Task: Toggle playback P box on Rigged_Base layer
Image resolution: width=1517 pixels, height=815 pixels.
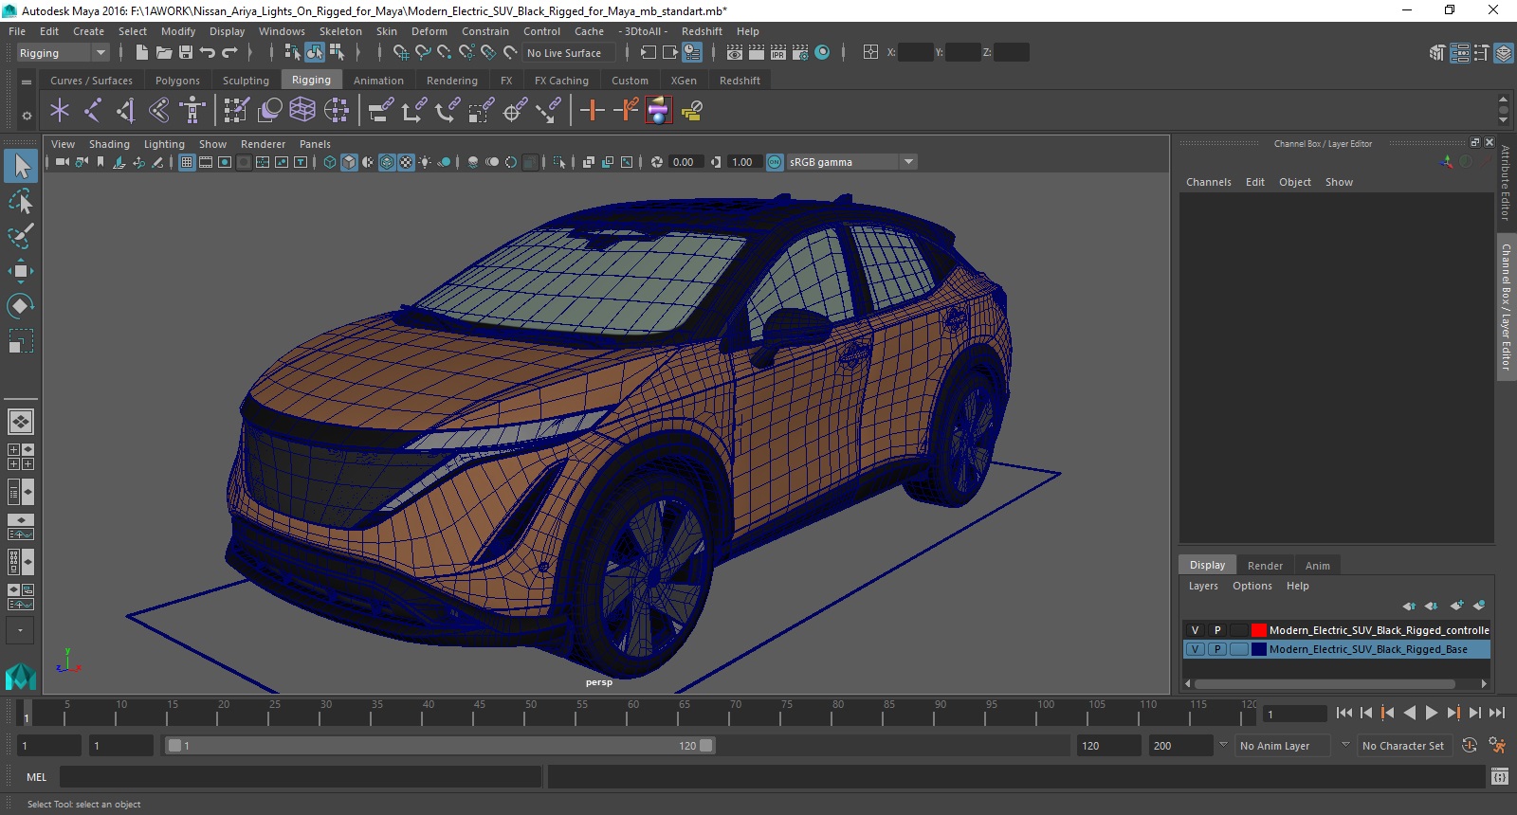Action: [x=1217, y=649]
